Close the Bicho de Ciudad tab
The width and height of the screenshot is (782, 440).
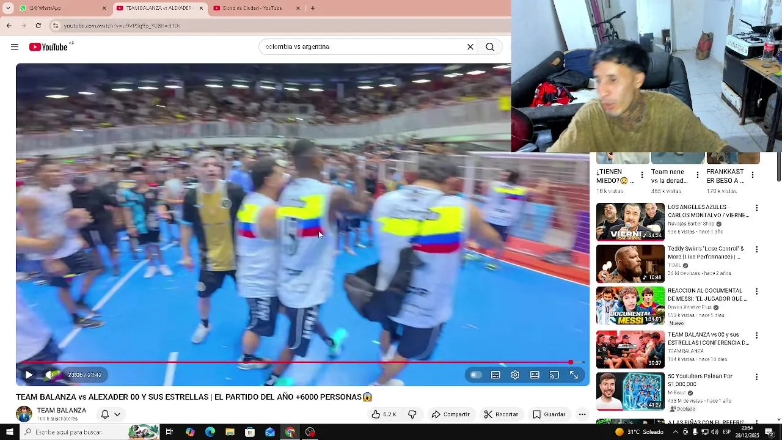click(x=298, y=8)
